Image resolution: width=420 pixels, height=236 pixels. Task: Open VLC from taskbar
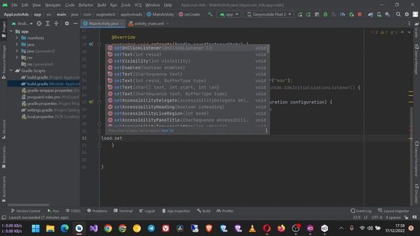252,228
